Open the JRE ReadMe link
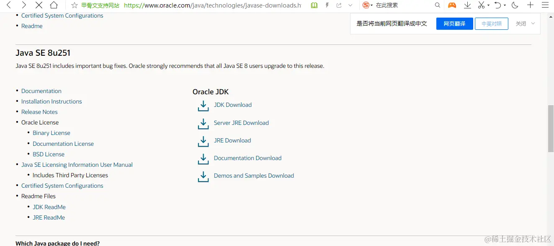This screenshot has width=554, height=246. [x=49, y=218]
